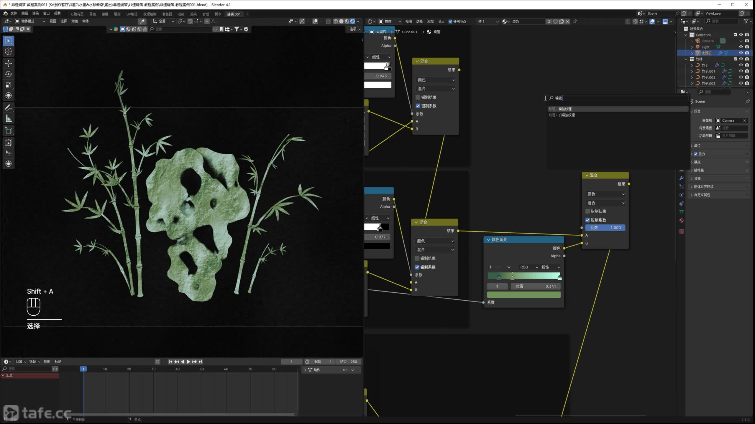Select the Cursor tool in toolbar
This screenshot has width=755, height=424.
(x=8, y=52)
